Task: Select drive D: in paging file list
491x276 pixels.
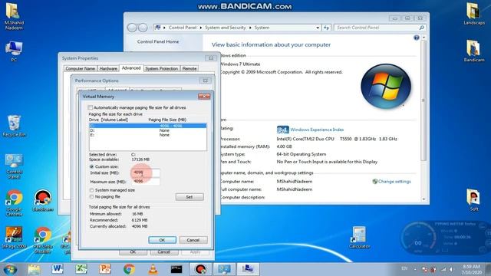Action: pyautogui.click(x=148, y=130)
